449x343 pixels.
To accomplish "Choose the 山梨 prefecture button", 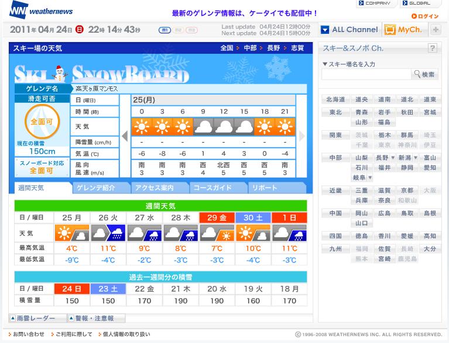I will pyautogui.click(x=362, y=158).
